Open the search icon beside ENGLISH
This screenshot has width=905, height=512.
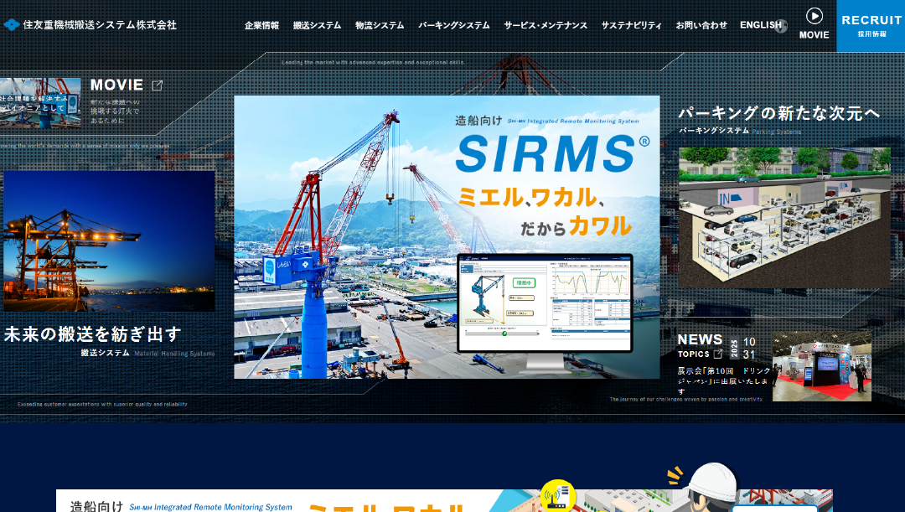783,26
